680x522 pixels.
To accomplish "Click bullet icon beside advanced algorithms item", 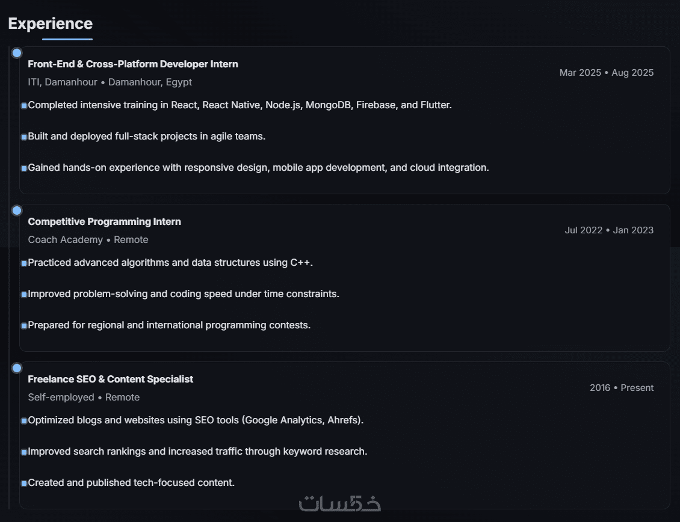I will (24, 263).
